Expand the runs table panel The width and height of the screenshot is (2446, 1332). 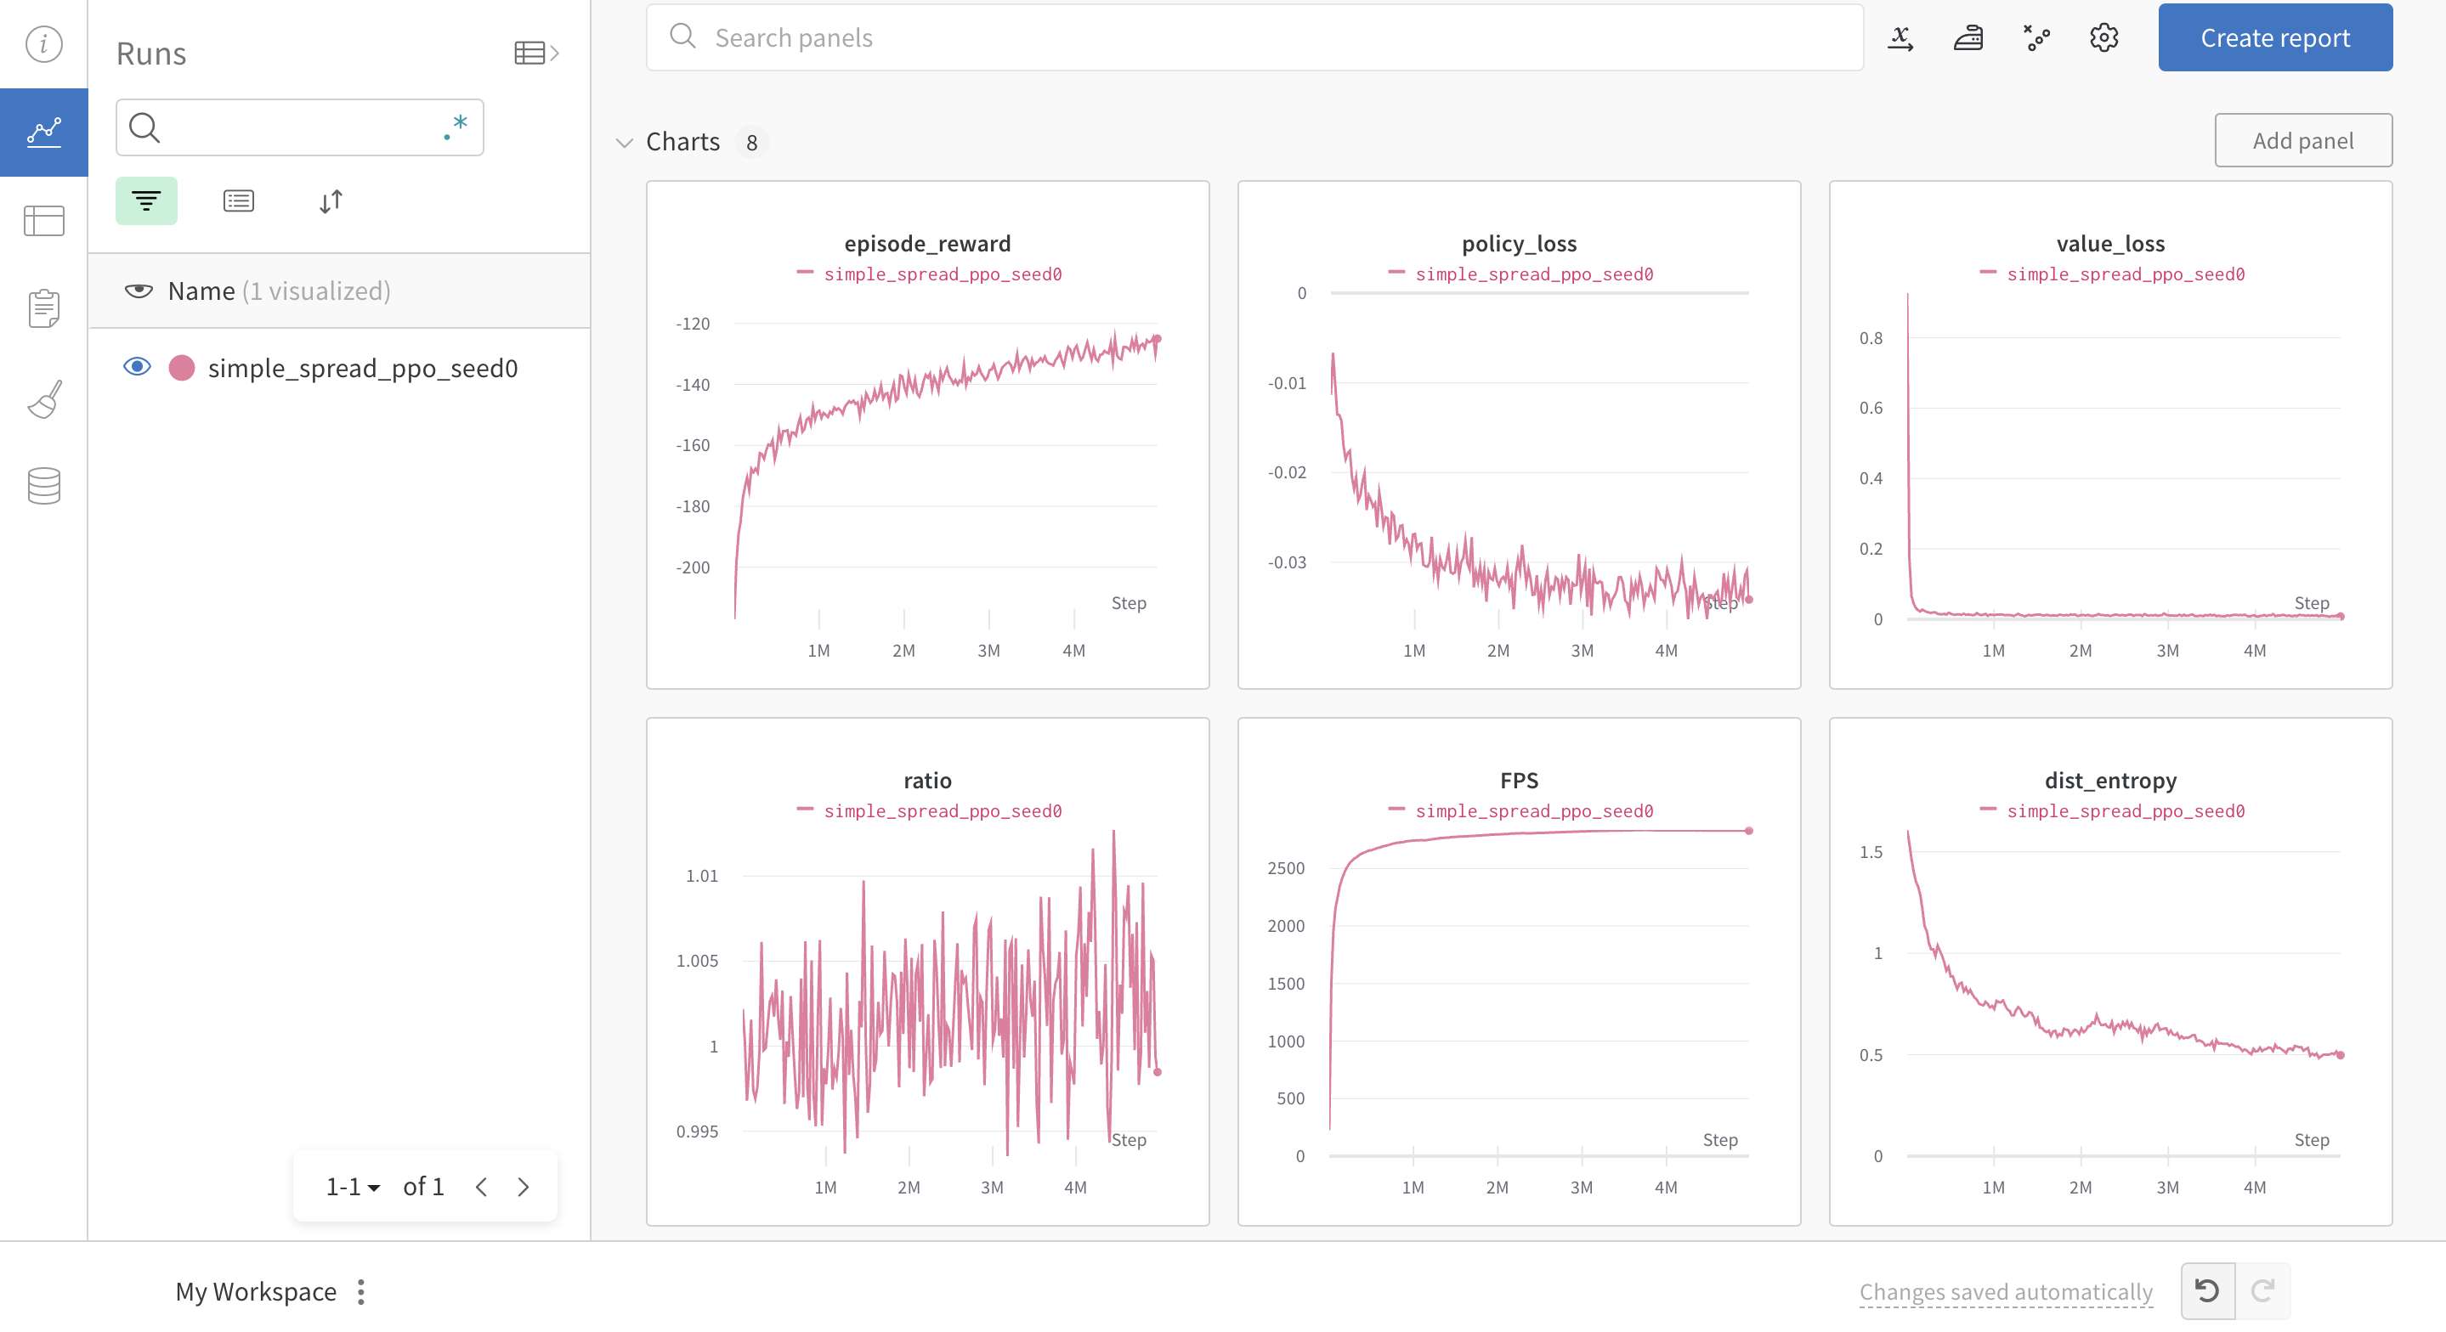pos(535,54)
